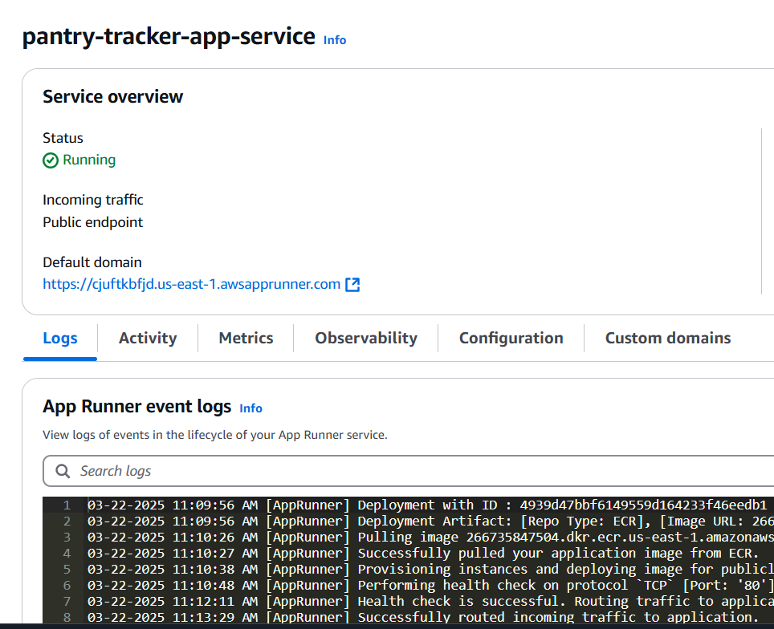Viewport: 774px width, 629px height.
Task: Select the Custom domains tab
Action: point(668,338)
